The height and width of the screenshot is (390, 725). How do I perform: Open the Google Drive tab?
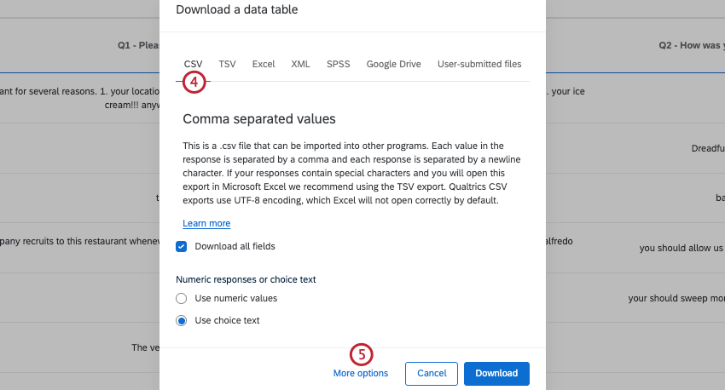pyautogui.click(x=393, y=65)
